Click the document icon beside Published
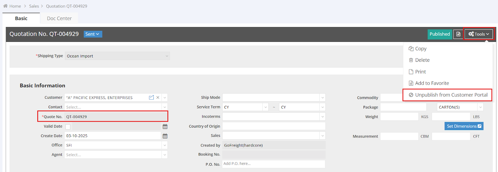This screenshot has height=172, width=498. coord(458,34)
